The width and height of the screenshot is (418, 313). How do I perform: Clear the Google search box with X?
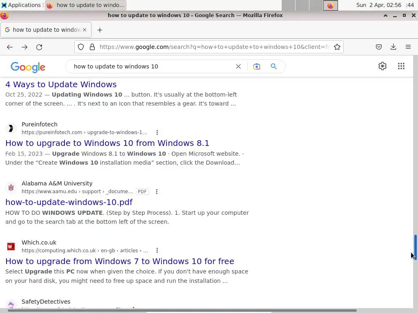point(238,66)
